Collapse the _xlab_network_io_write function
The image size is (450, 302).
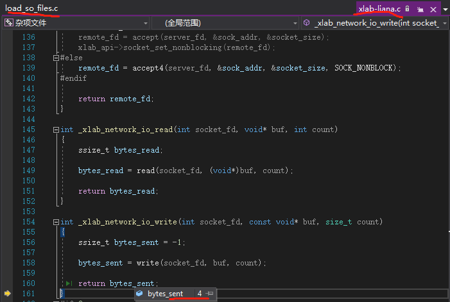click(x=56, y=222)
